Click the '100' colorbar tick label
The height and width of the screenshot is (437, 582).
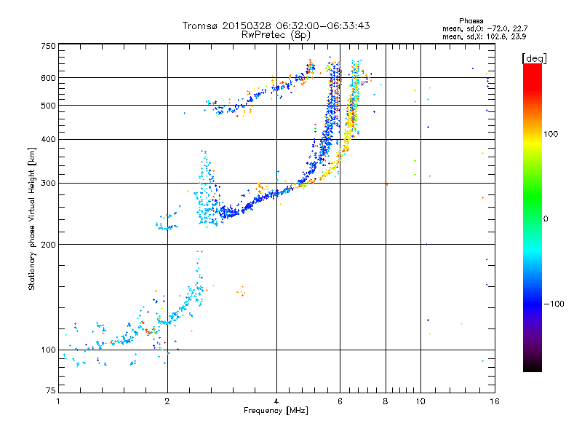(551, 134)
